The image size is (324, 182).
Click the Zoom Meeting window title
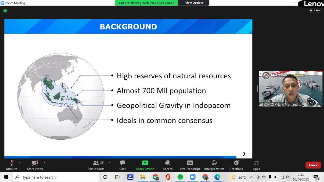click(x=15, y=3)
